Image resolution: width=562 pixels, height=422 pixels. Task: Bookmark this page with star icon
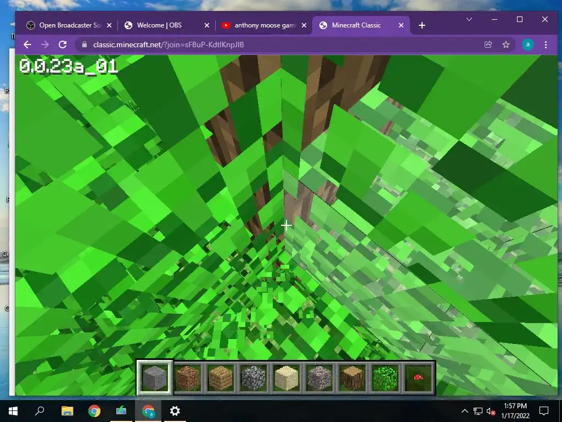pos(505,45)
